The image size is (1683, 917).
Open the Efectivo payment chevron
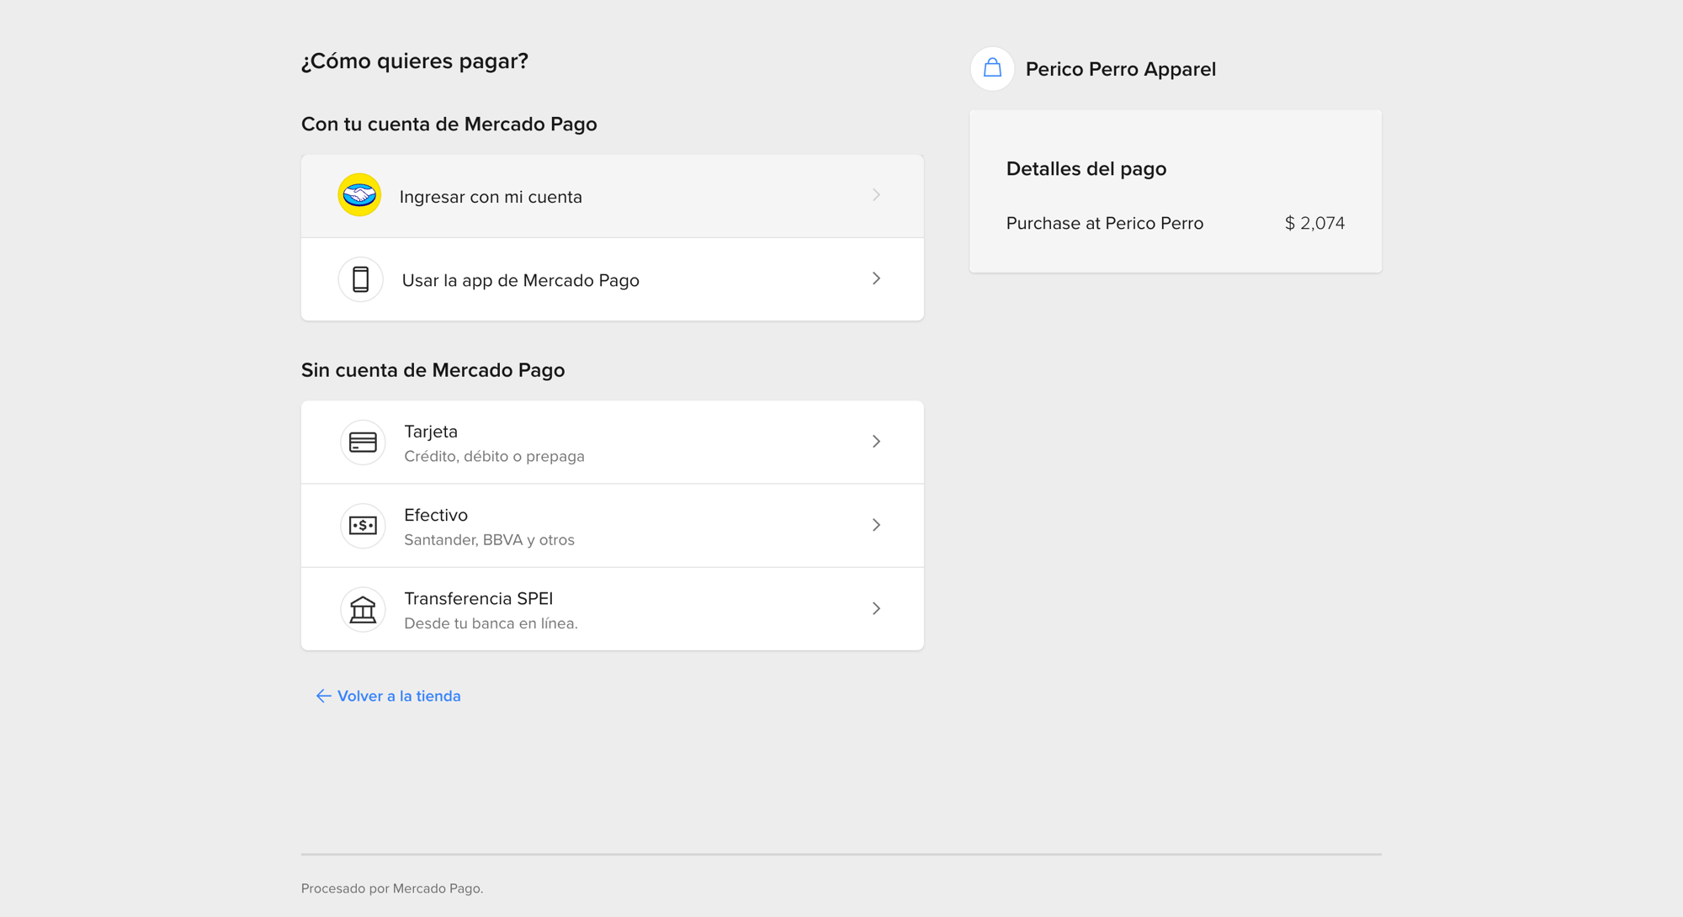tap(876, 525)
